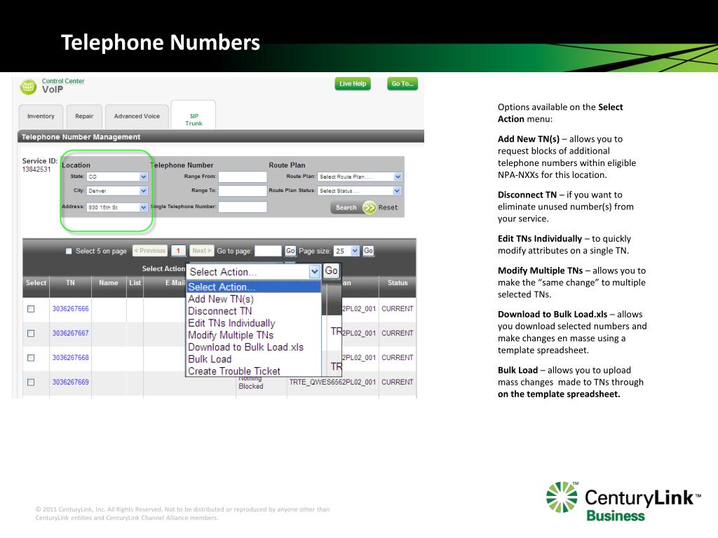
Task: Open the Select Action combo box
Action: point(253,272)
